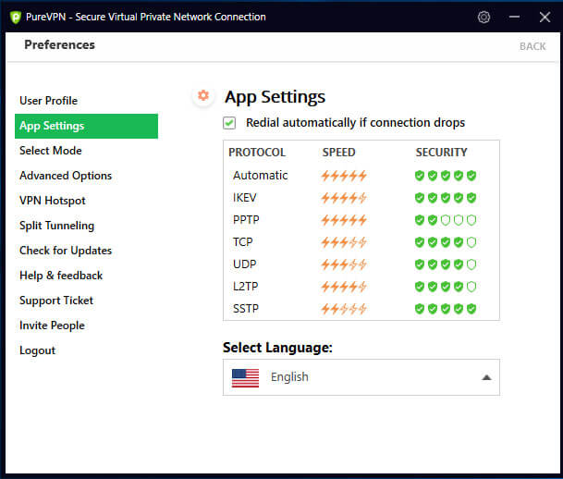Open Advanced Options page
The image size is (563, 479).
point(66,176)
